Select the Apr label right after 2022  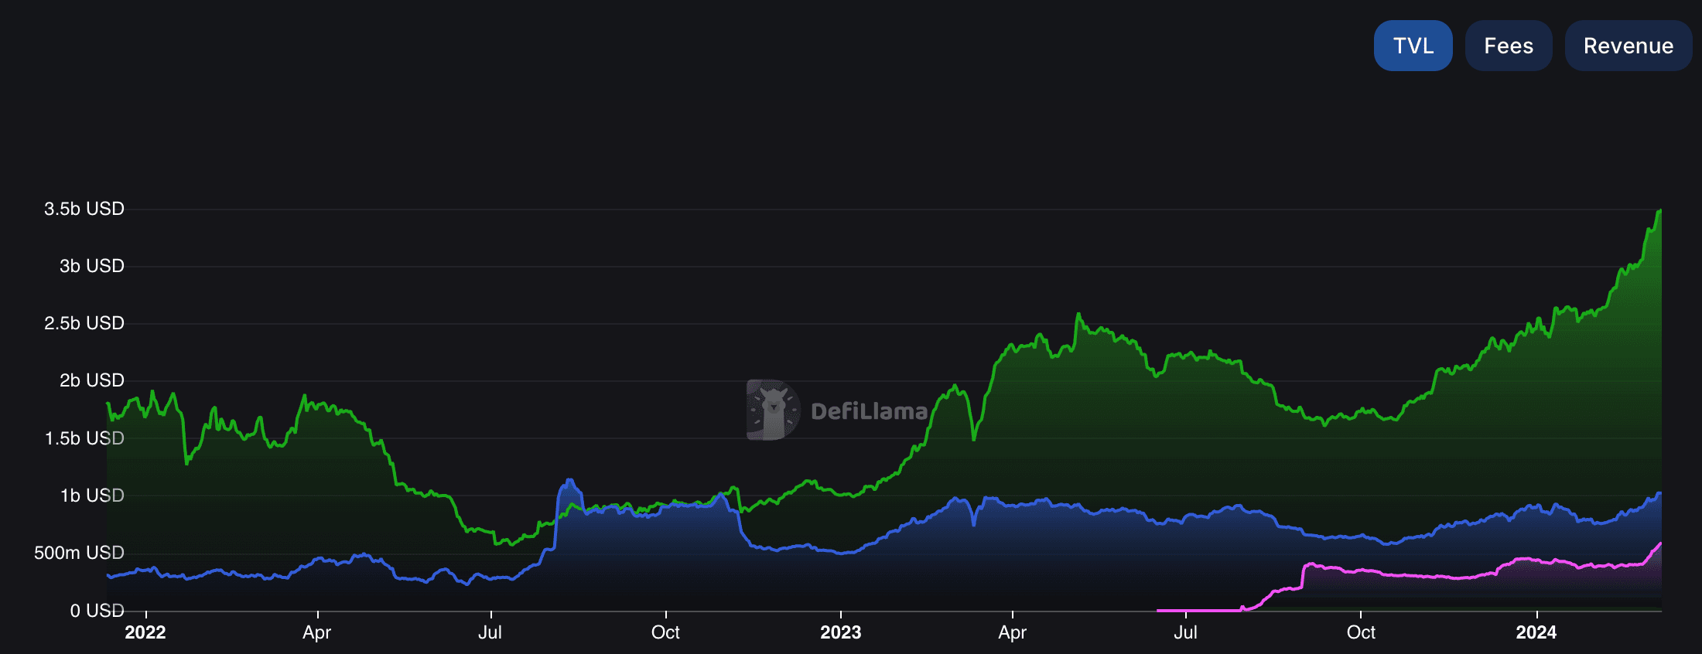tap(316, 632)
